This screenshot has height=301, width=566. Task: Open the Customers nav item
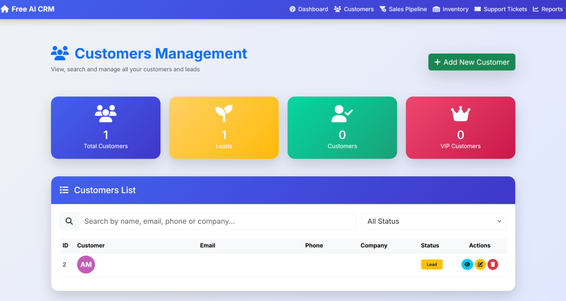[354, 9]
